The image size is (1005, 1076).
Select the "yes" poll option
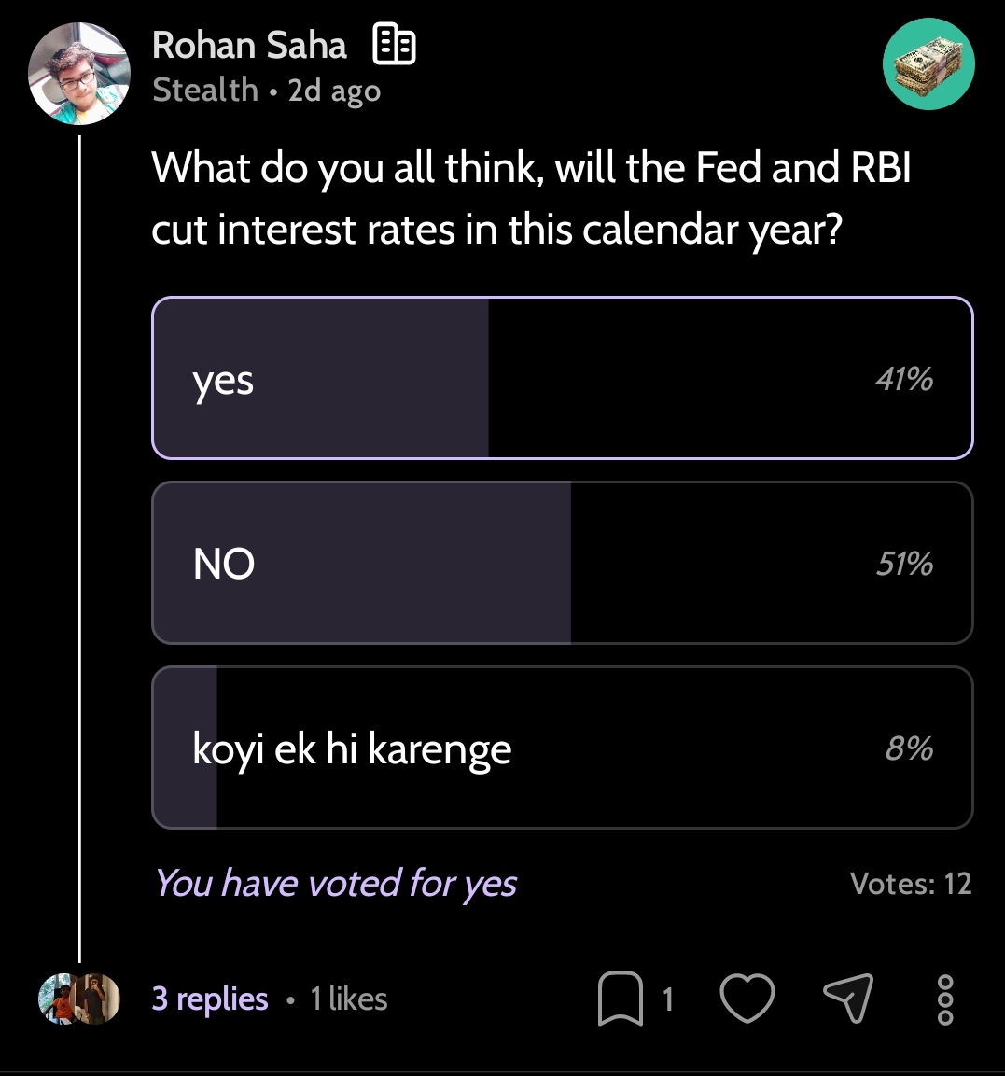click(562, 378)
